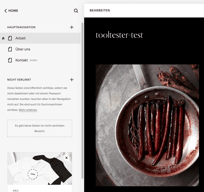Click the home icon beside Arbeit
Image resolution: width=204 pixels, height=192 pixels.
(x=3, y=38)
